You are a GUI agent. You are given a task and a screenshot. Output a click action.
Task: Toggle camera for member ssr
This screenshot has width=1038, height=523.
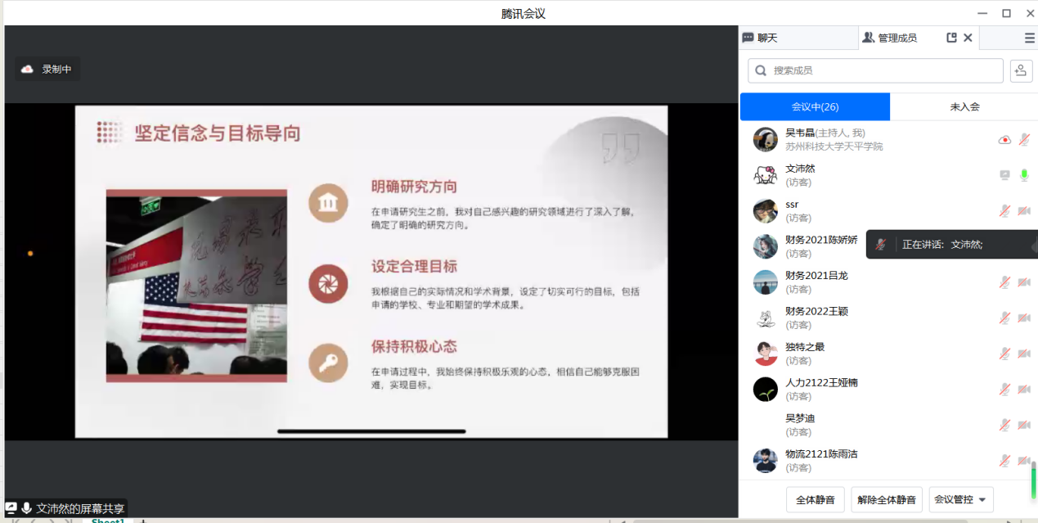tap(1023, 211)
